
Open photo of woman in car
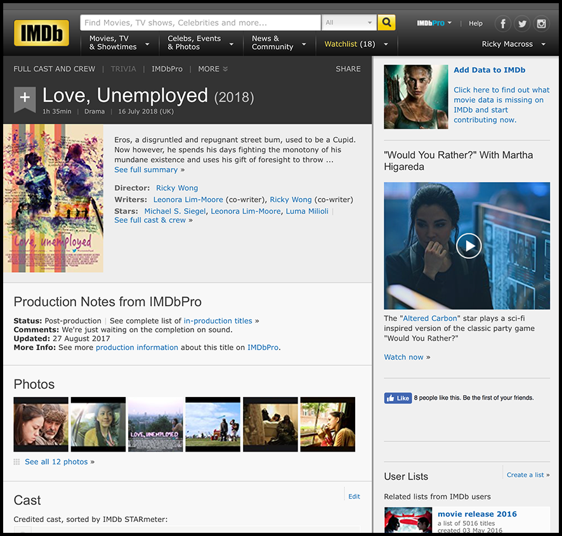click(x=98, y=424)
